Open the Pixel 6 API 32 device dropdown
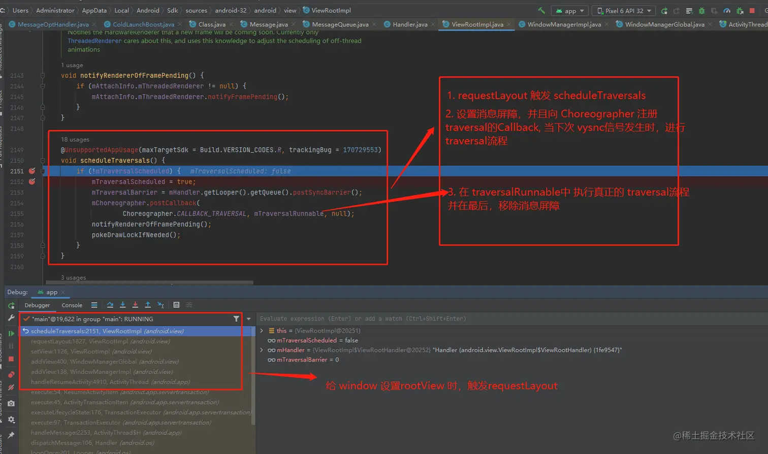Image resolution: width=768 pixels, height=454 pixels. pos(624,11)
